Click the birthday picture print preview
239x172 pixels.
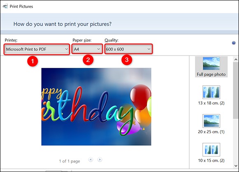pyautogui.click(x=96, y=107)
